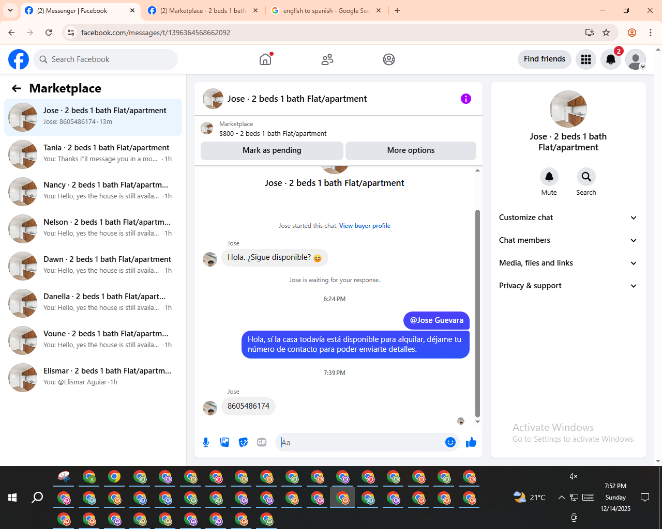The image size is (662, 529).
Task: Send a voice clip with microphone icon
Action: click(206, 442)
